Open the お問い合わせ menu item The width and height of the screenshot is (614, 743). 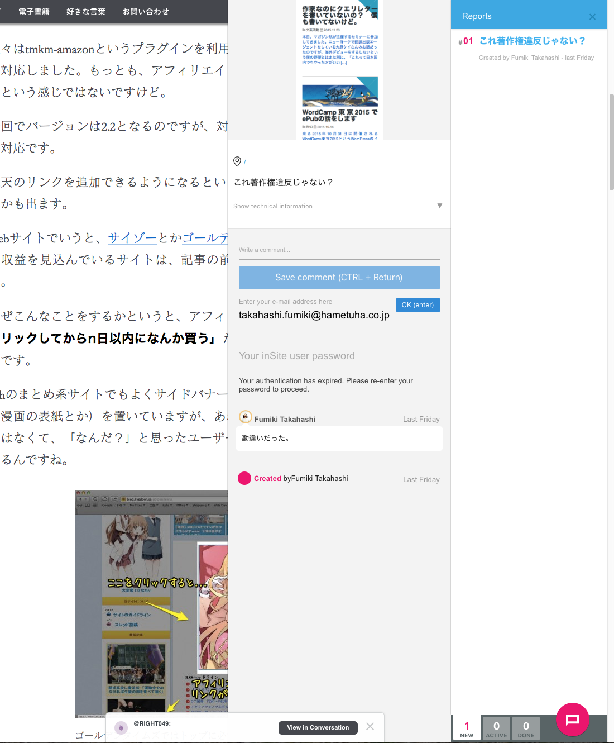tap(146, 12)
